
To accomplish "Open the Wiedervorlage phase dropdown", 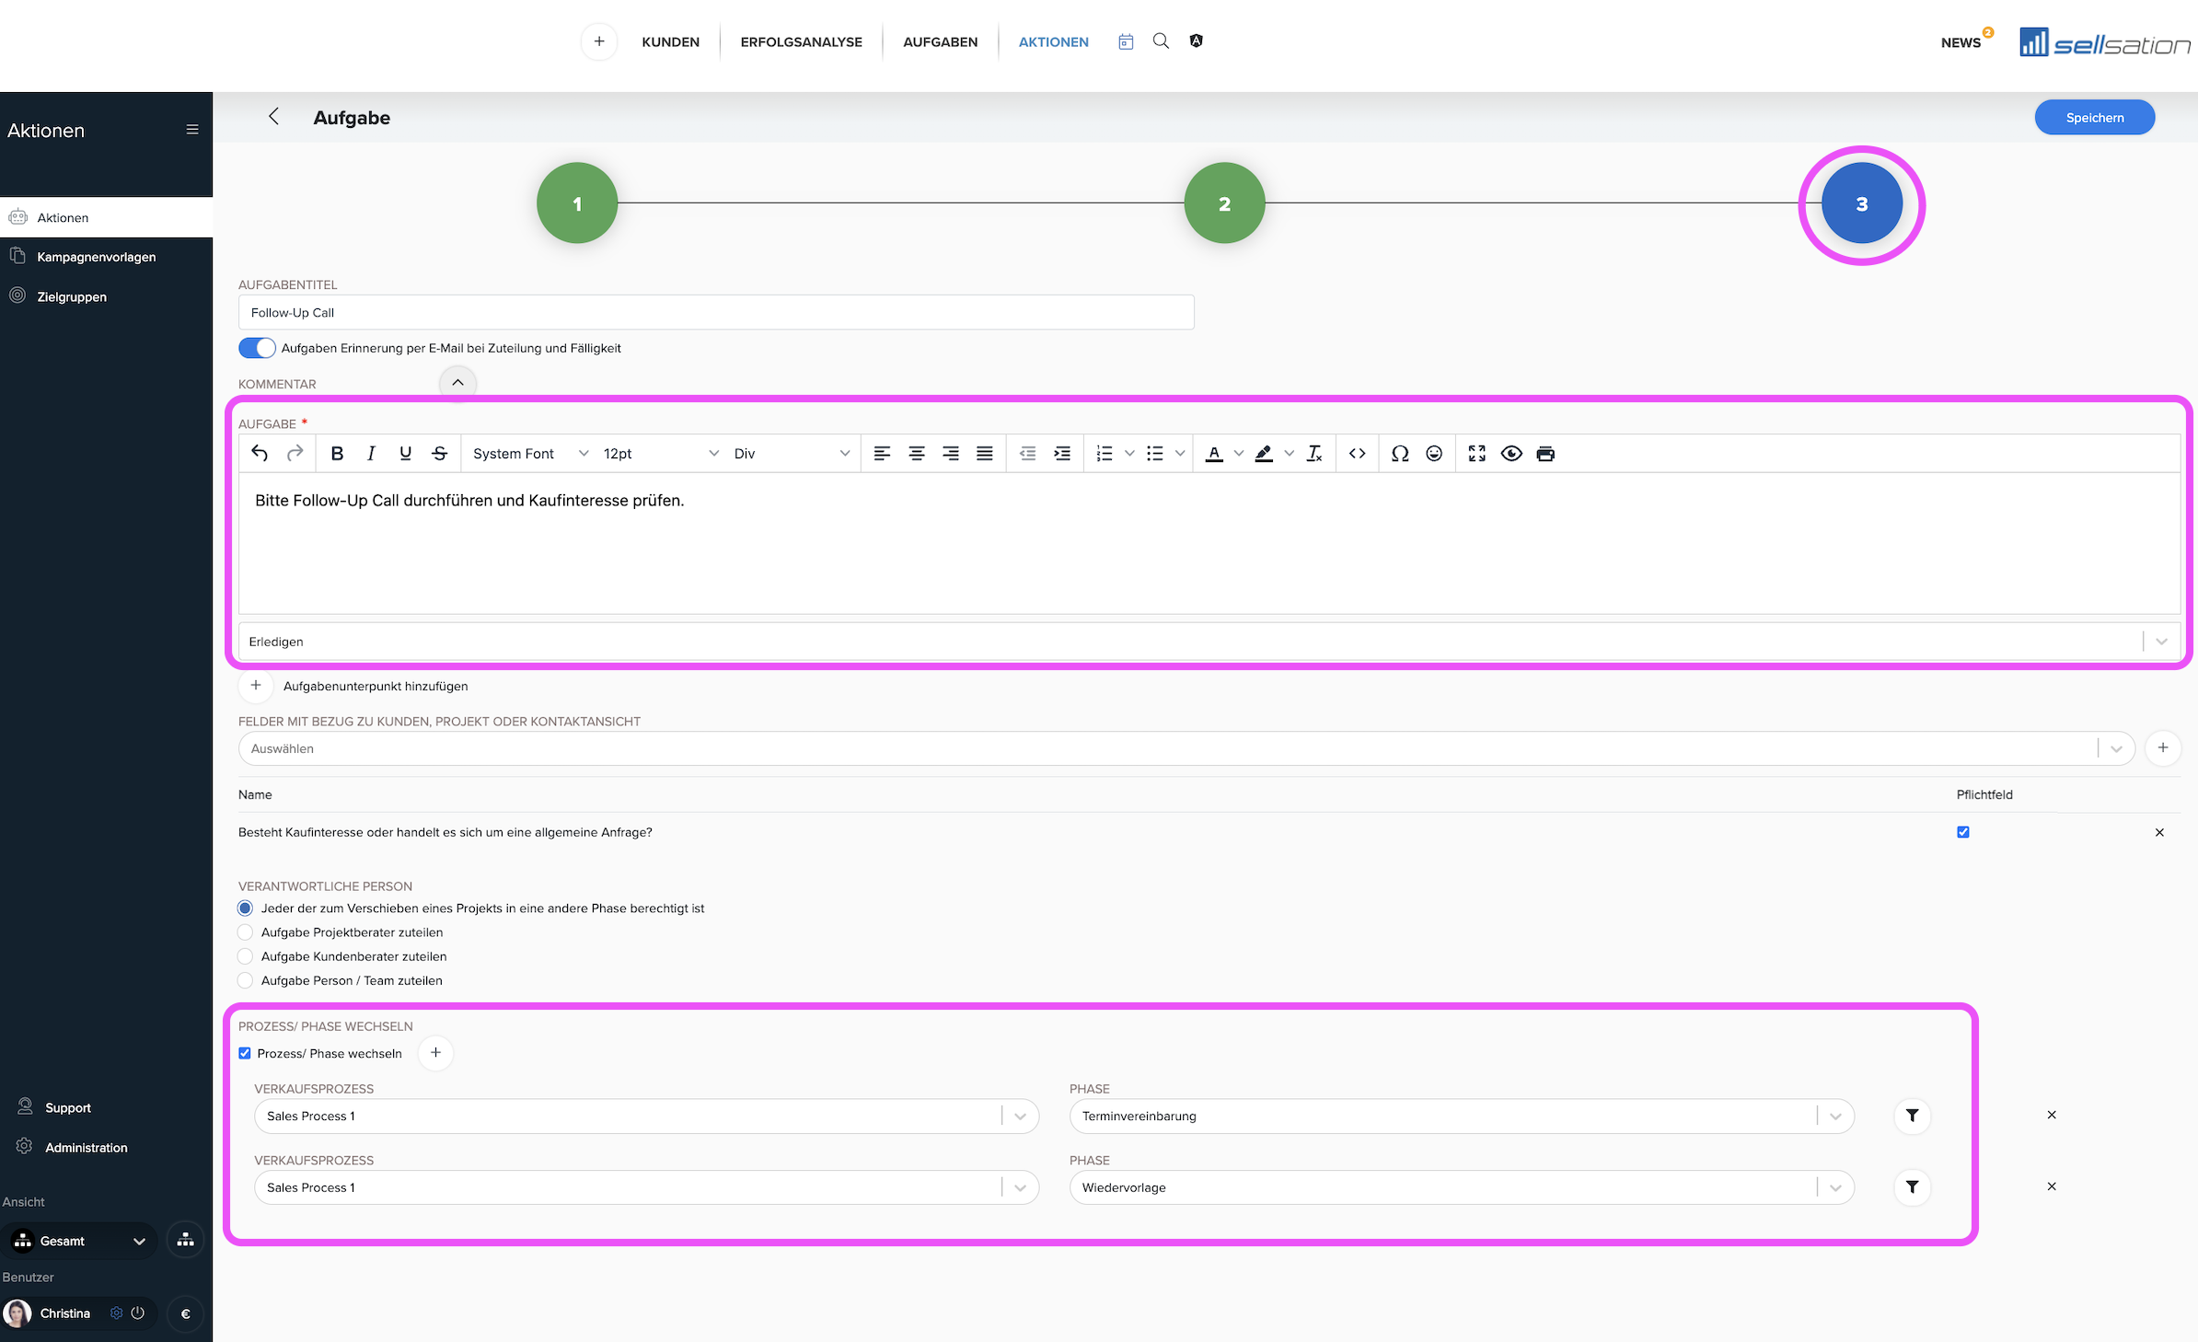I will point(1462,1187).
